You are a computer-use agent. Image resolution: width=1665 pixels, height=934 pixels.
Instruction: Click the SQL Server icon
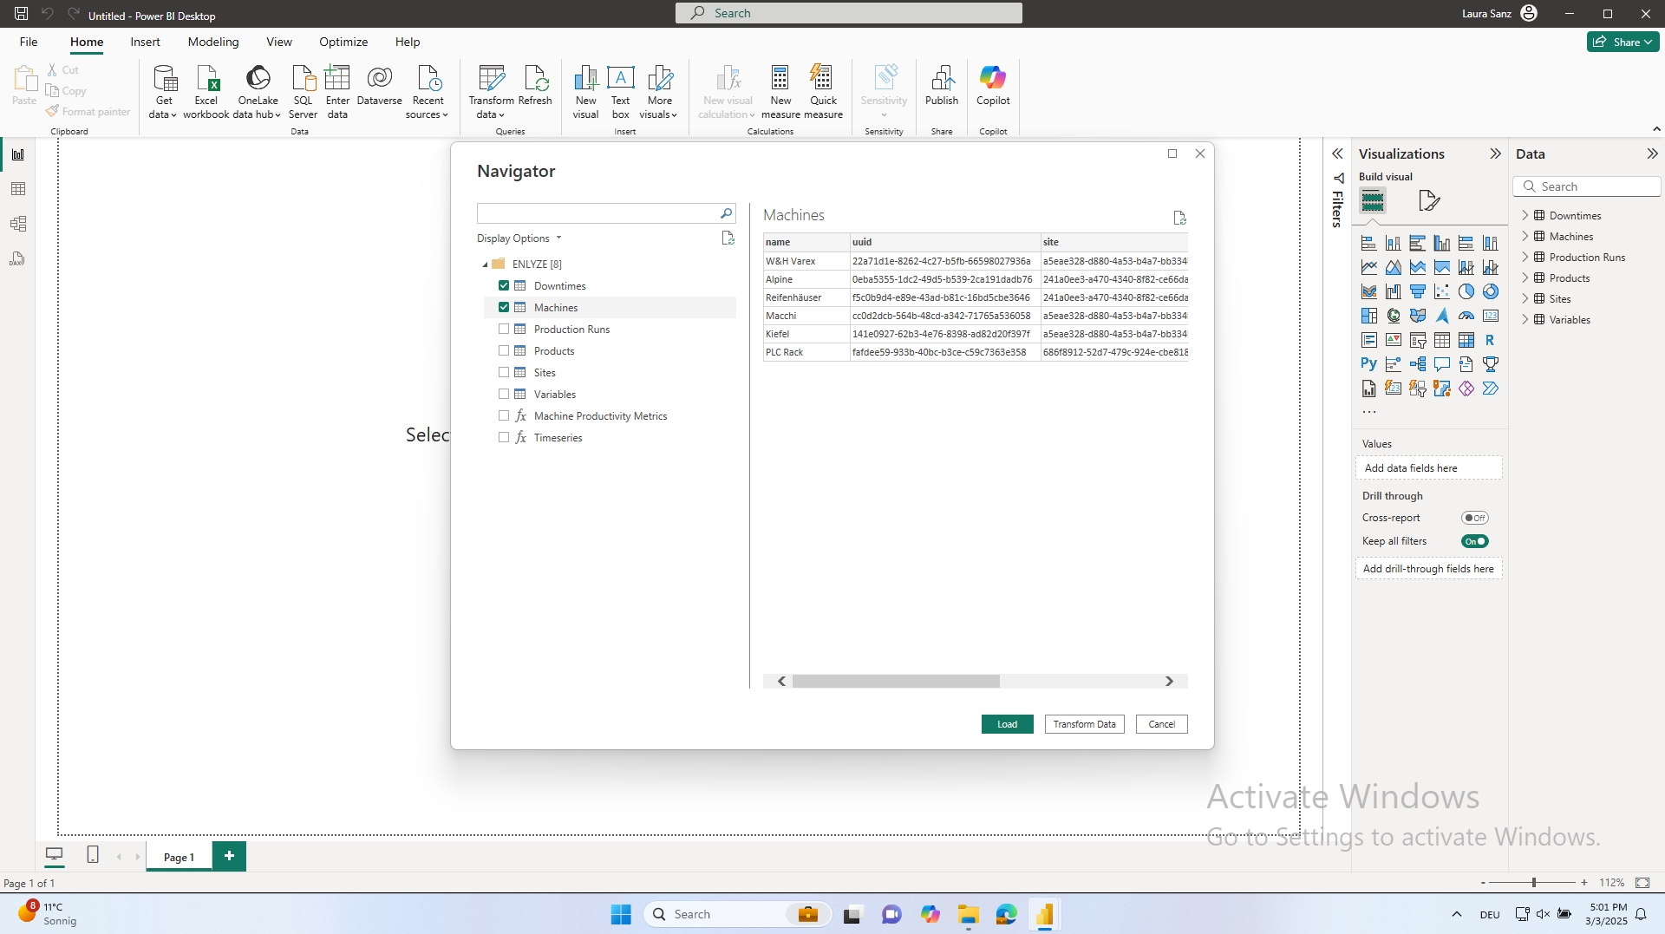click(303, 79)
